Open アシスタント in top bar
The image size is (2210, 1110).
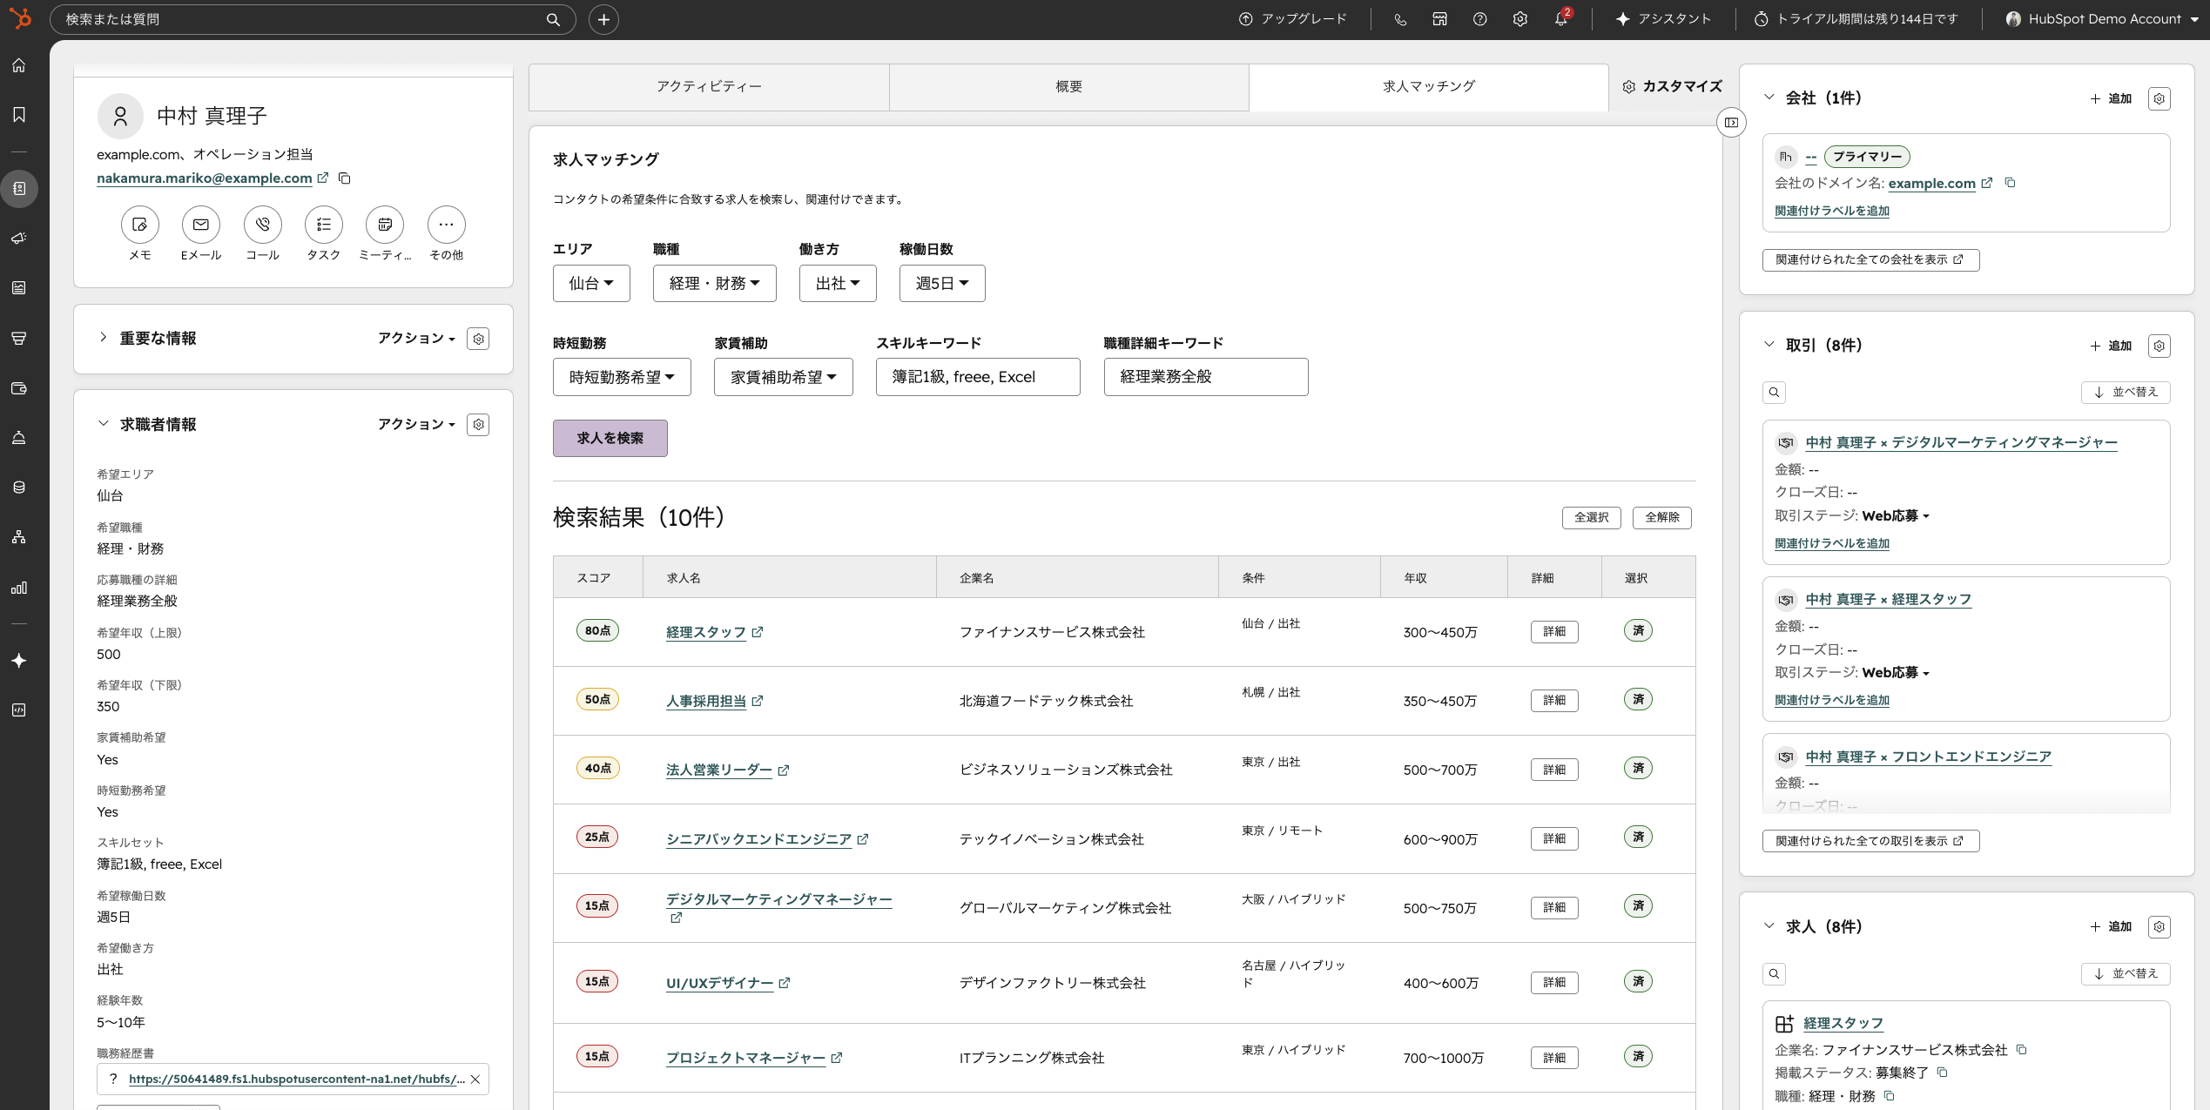1663,19
